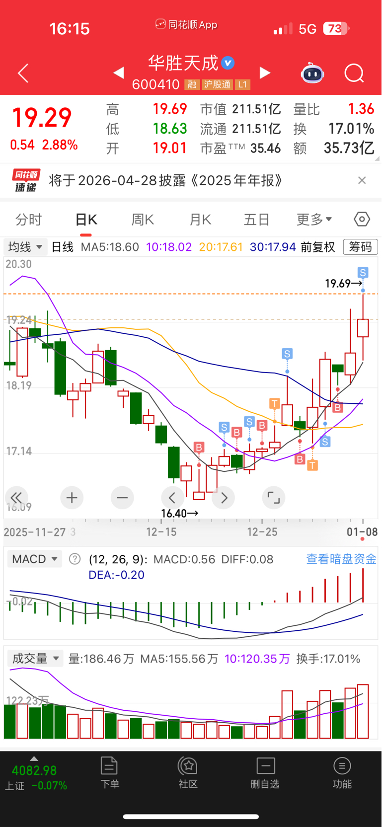Open the robot AI assistant

click(x=312, y=73)
